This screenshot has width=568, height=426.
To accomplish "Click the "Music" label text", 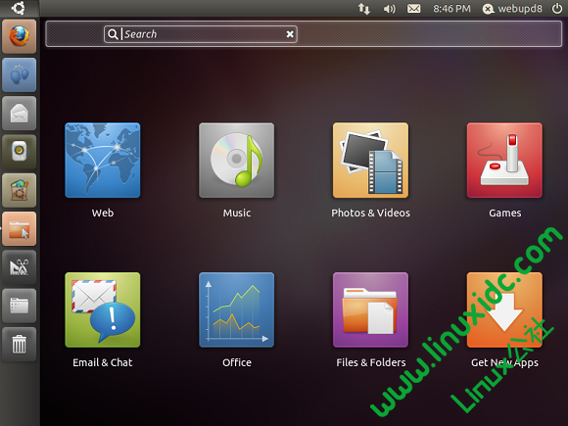I will [237, 213].
